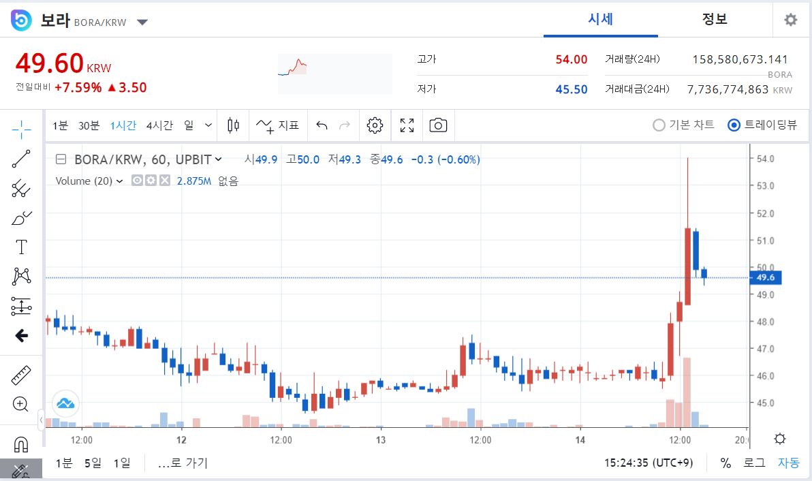812x481 pixels.
Task: Switch to the 정보 tab
Action: coord(715,19)
